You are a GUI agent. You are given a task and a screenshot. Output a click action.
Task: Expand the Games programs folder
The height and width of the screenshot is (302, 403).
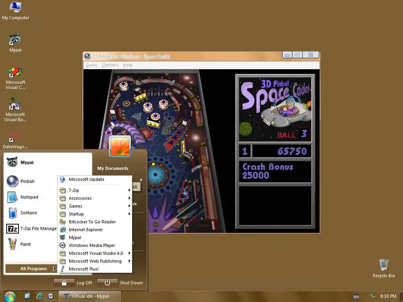[x=95, y=206]
